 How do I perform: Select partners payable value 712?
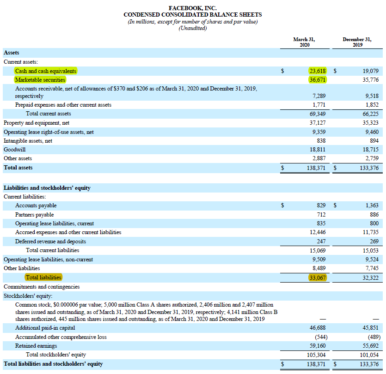[x=321, y=215]
